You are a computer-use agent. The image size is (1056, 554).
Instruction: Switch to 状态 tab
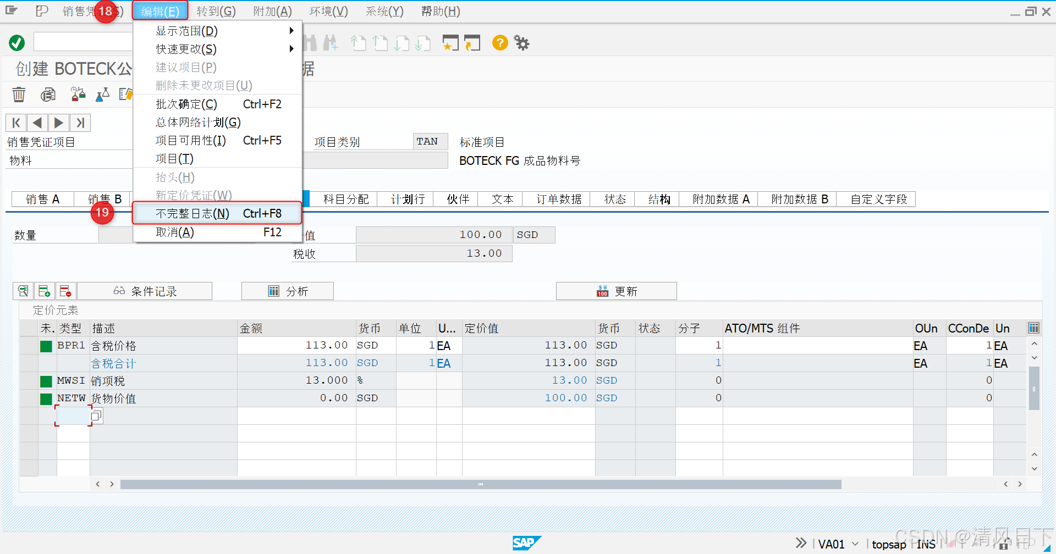pyautogui.click(x=615, y=199)
